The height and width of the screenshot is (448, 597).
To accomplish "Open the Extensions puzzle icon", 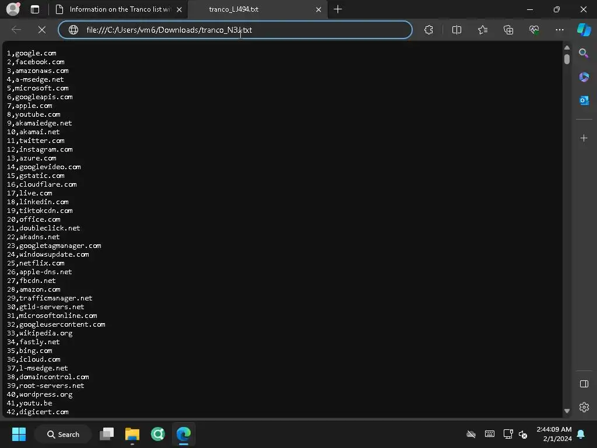I will 429,30.
